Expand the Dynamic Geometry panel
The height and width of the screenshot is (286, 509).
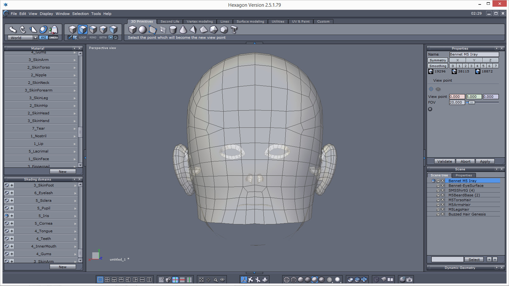(497, 268)
